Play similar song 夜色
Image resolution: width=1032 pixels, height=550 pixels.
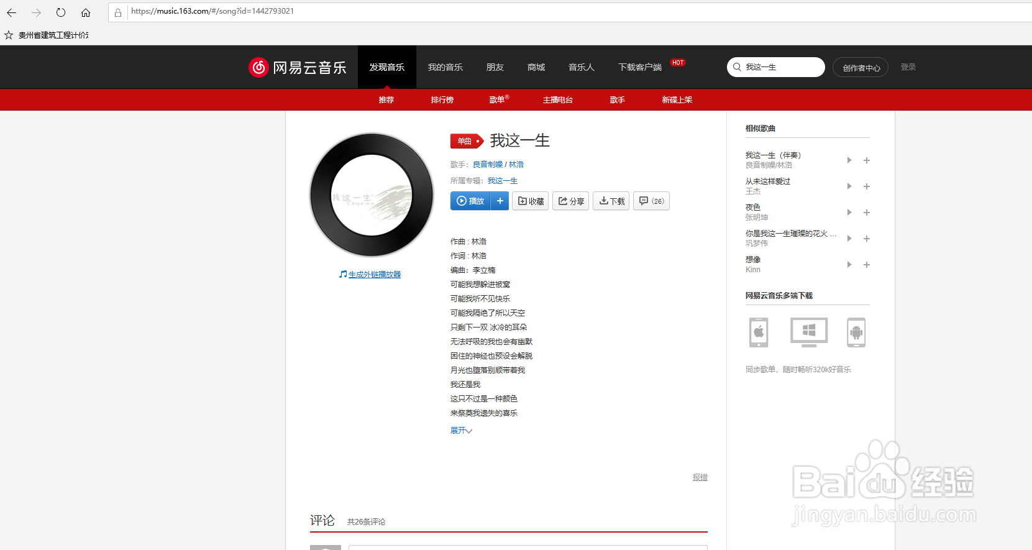849,213
